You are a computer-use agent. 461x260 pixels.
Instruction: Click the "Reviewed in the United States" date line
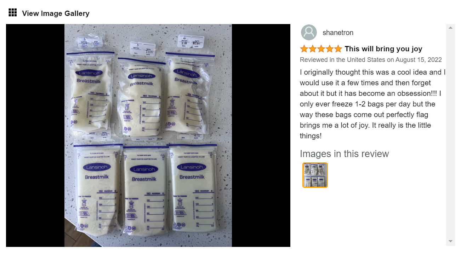coord(371,60)
